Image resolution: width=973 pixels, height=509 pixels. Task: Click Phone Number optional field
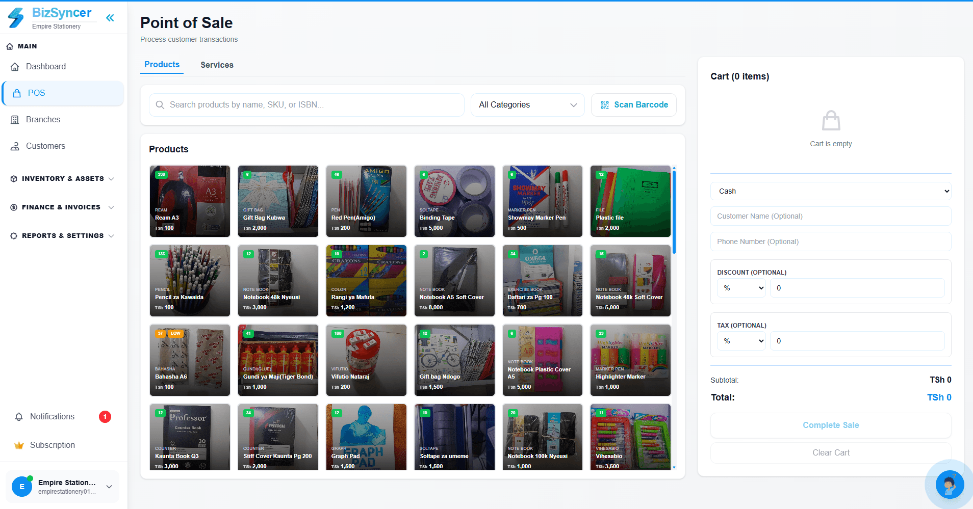[x=831, y=242]
